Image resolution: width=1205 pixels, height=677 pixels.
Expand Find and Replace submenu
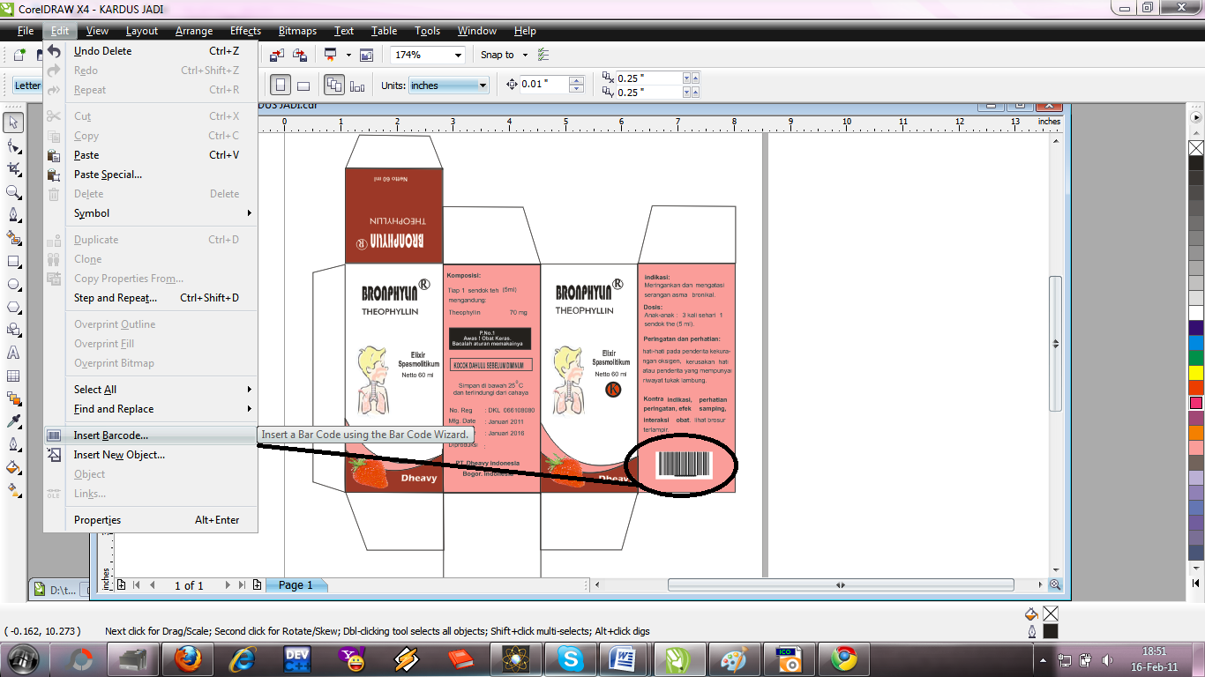point(250,409)
